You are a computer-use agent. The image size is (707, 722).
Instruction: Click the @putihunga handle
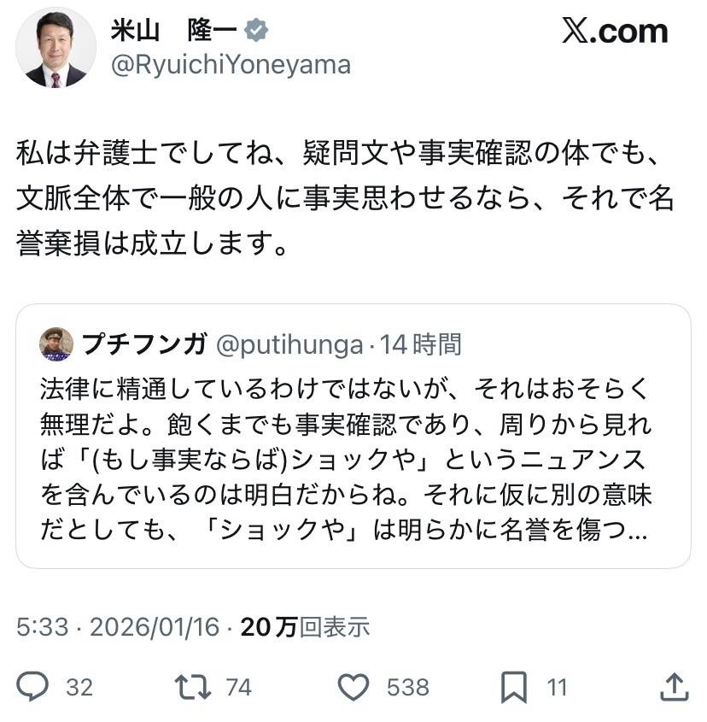click(x=290, y=344)
